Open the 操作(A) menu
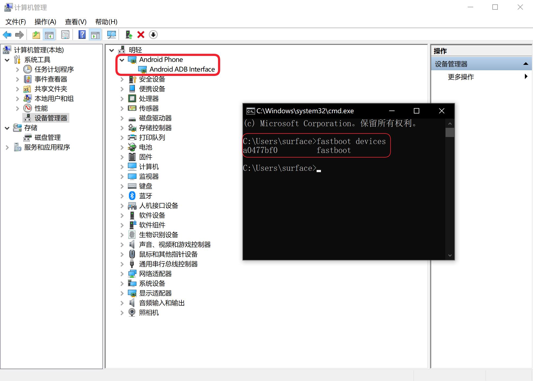533x381 pixels. pos(45,22)
